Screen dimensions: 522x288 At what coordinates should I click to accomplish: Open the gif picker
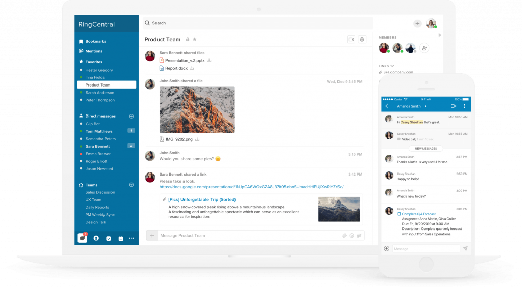tap(359, 236)
